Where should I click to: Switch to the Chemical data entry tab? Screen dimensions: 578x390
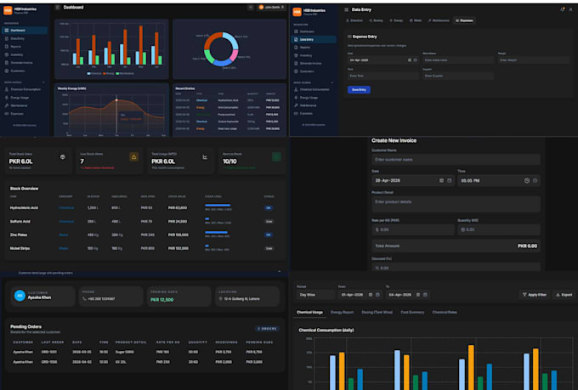(x=354, y=20)
